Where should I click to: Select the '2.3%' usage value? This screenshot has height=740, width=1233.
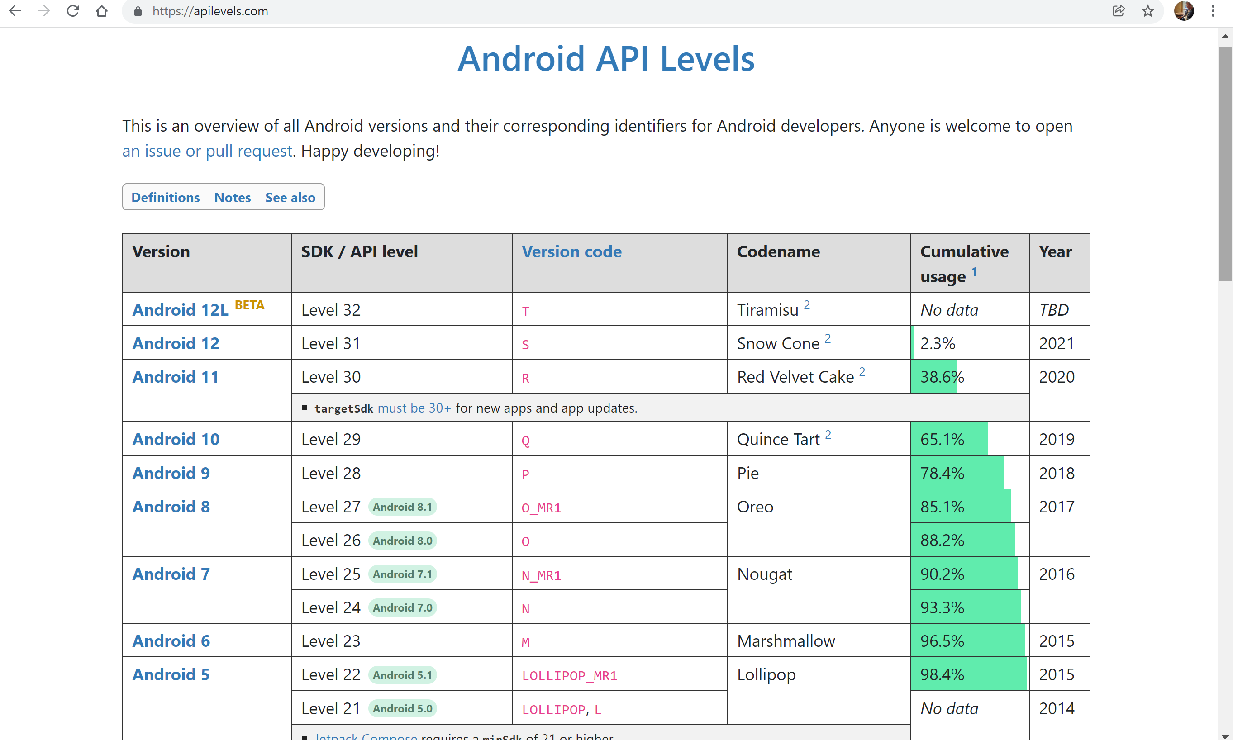938,343
